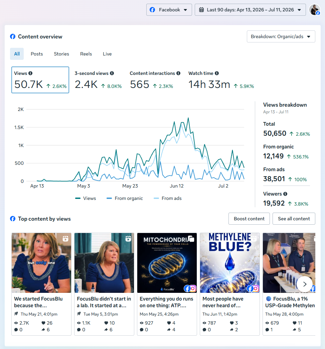Click the 2.7K views eye icon
Screen dimensions: 325x349
[x=16, y=323]
